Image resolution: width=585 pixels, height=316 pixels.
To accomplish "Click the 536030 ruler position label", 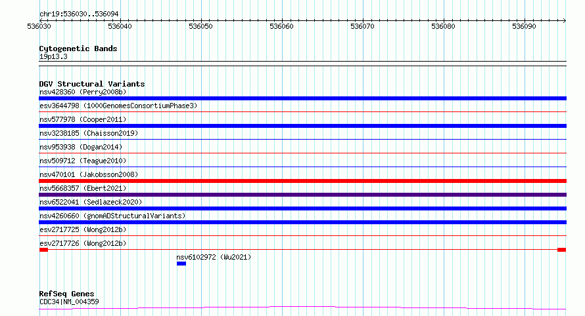I will (39, 26).
